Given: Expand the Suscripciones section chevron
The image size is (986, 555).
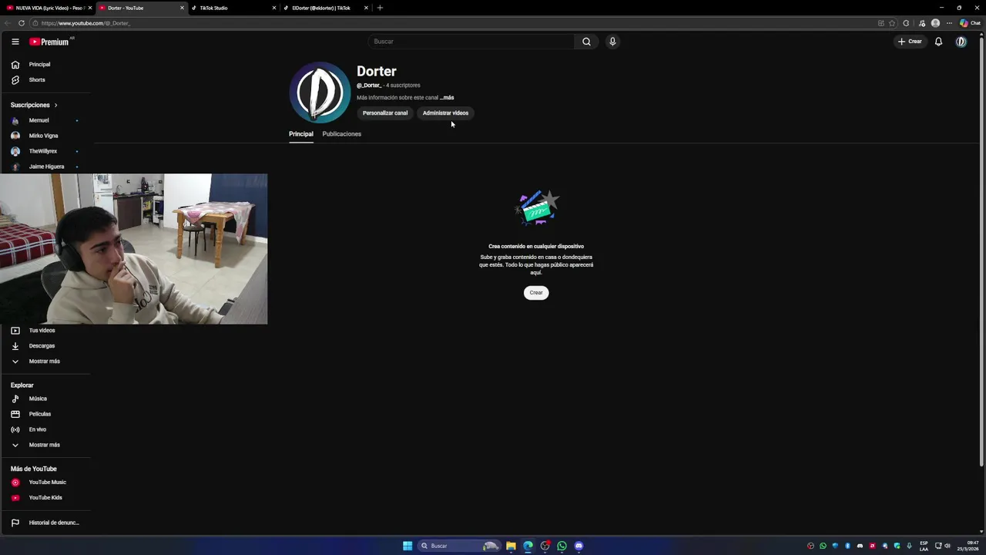Looking at the screenshot, I should coord(55,105).
